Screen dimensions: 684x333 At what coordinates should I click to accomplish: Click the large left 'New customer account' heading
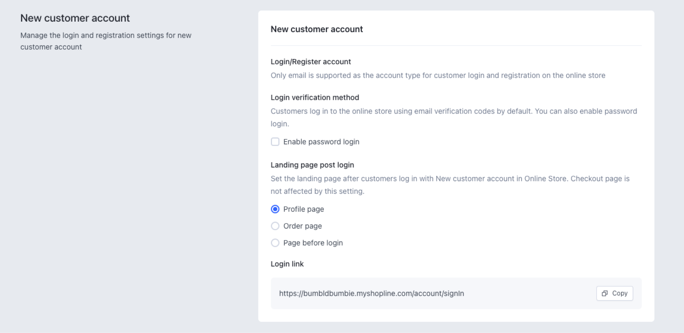75,18
